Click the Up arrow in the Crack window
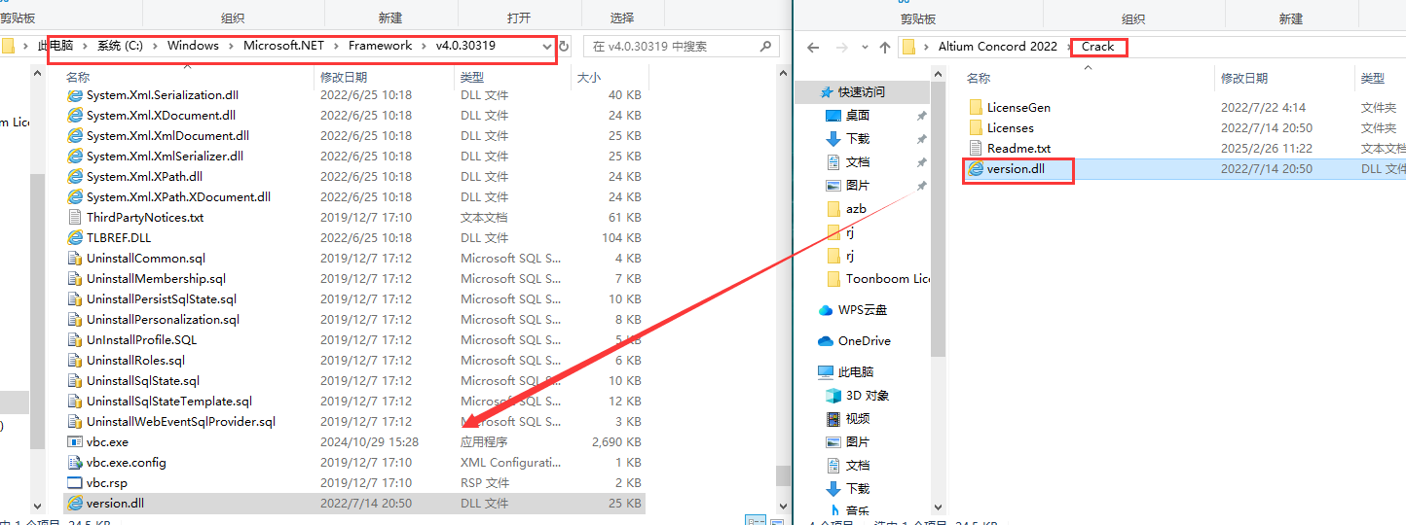The image size is (1406, 525). (x=884, y=47)
